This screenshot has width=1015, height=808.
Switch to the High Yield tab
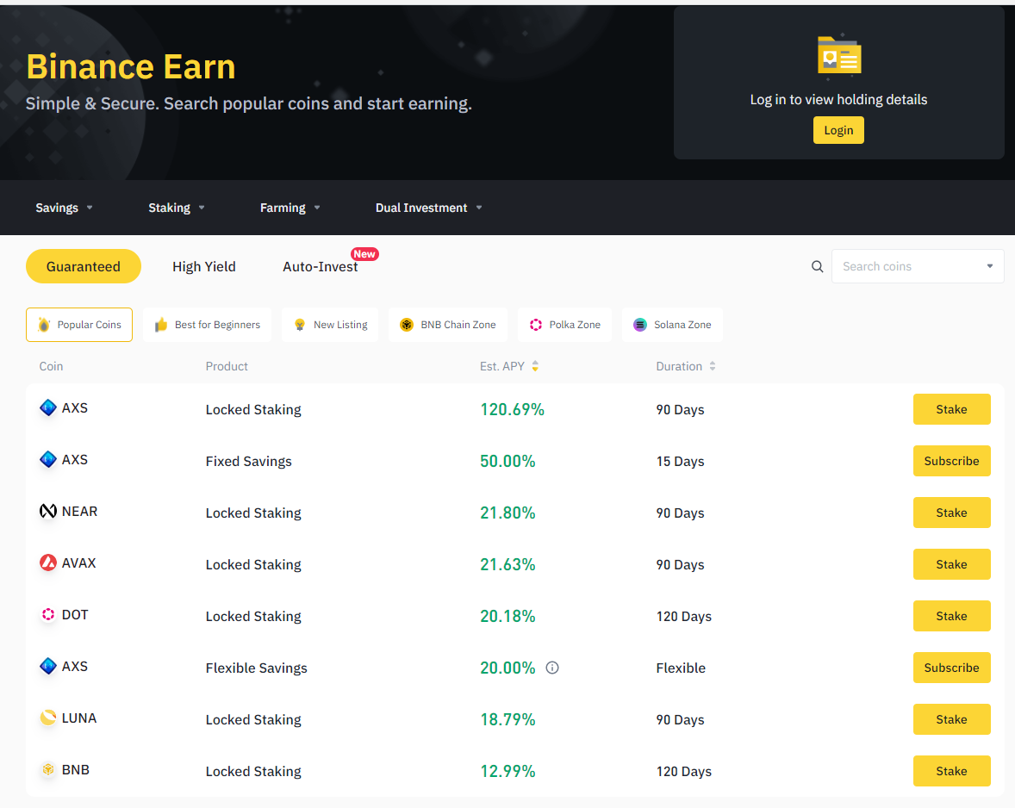[x=204, y=266]
